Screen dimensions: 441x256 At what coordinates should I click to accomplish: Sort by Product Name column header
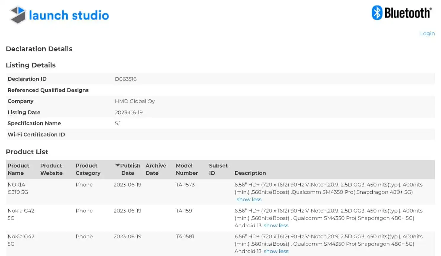coord(18,169)
